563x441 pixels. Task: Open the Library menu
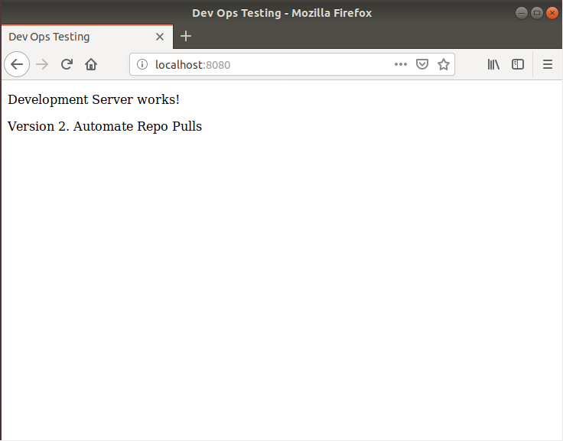(x=493, y=65)
